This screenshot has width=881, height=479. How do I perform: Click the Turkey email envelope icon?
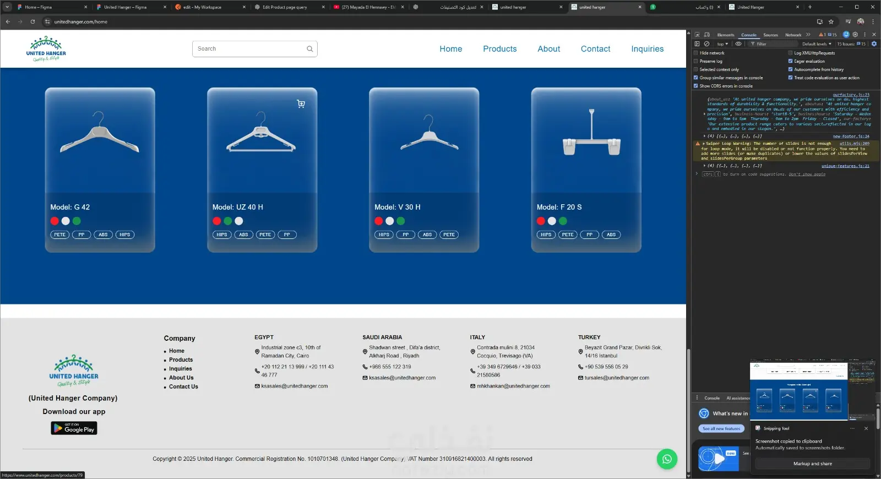580,378
